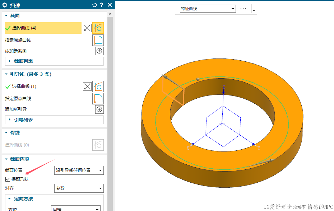The height and width of the screenshot is (211, 334).
Task: Open the 特征曲线 selection filter dropdown
Action: tap(208, 9)
